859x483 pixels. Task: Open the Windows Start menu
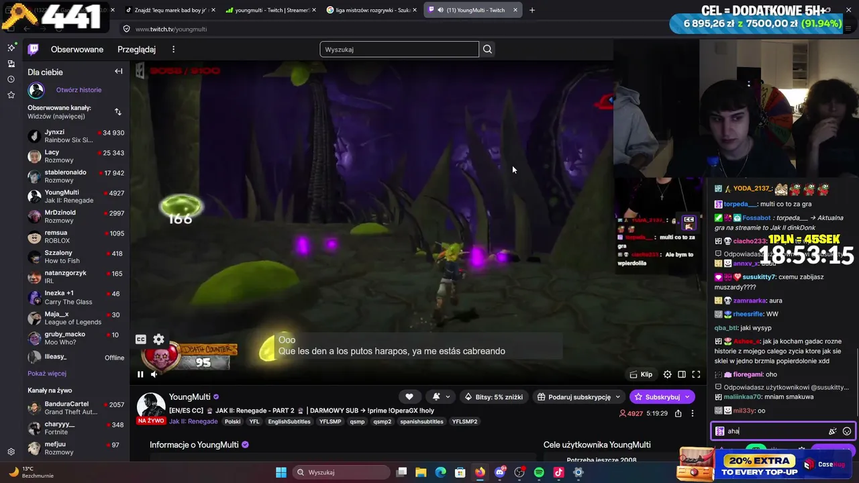[281, 472]
